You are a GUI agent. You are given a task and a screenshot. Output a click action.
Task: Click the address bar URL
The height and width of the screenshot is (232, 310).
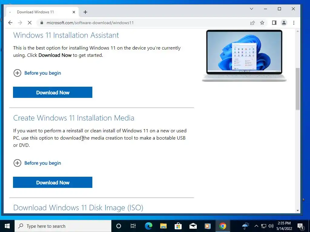(x=90, y=23)
